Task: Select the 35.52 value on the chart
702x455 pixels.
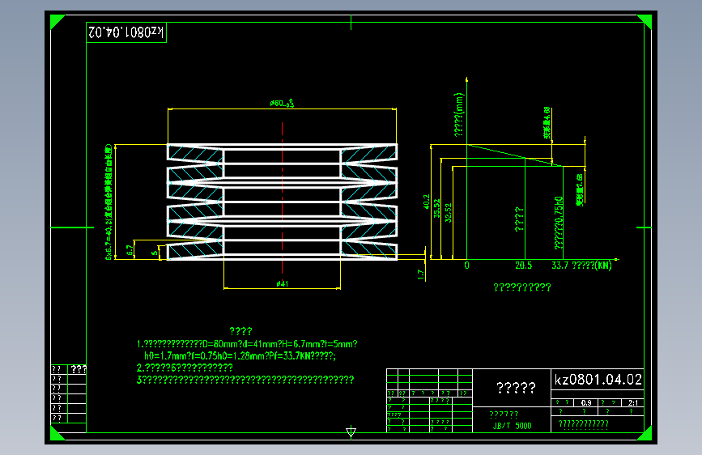Action: 437,209
